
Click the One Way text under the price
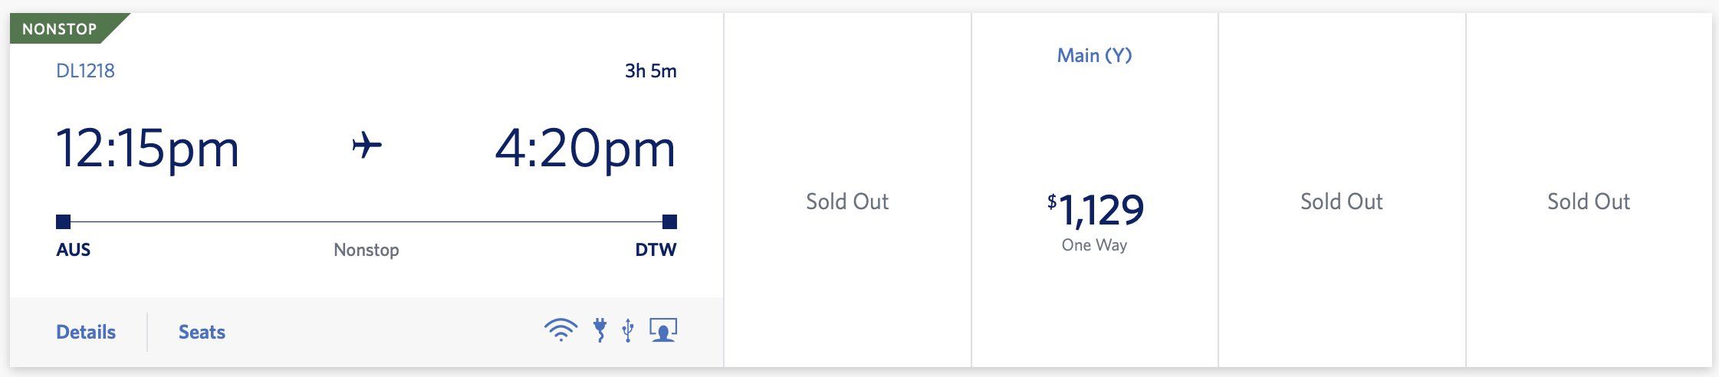pyautogui.click(x=1094, y=245)
